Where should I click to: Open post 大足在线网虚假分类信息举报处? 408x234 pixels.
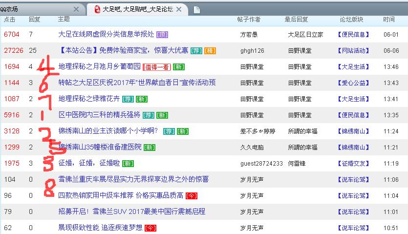pyautogui.click(x=106, y=34)
